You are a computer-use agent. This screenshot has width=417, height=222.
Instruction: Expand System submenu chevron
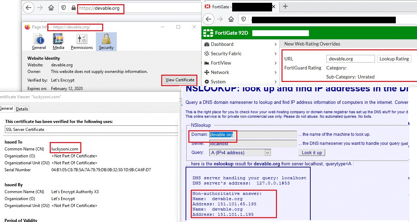click(276, 82)
